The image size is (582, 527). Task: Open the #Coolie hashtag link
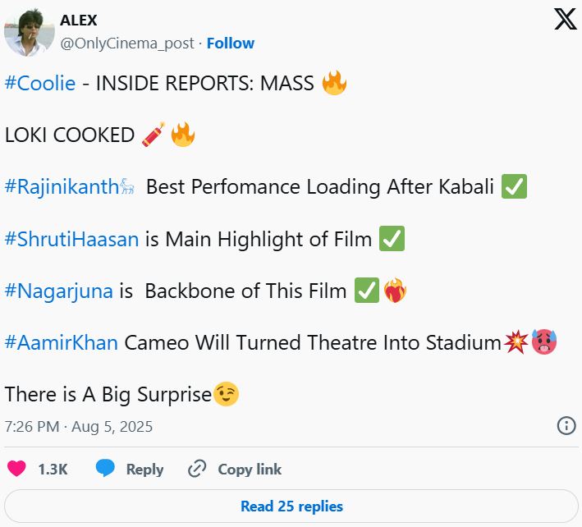pos(40,83)
